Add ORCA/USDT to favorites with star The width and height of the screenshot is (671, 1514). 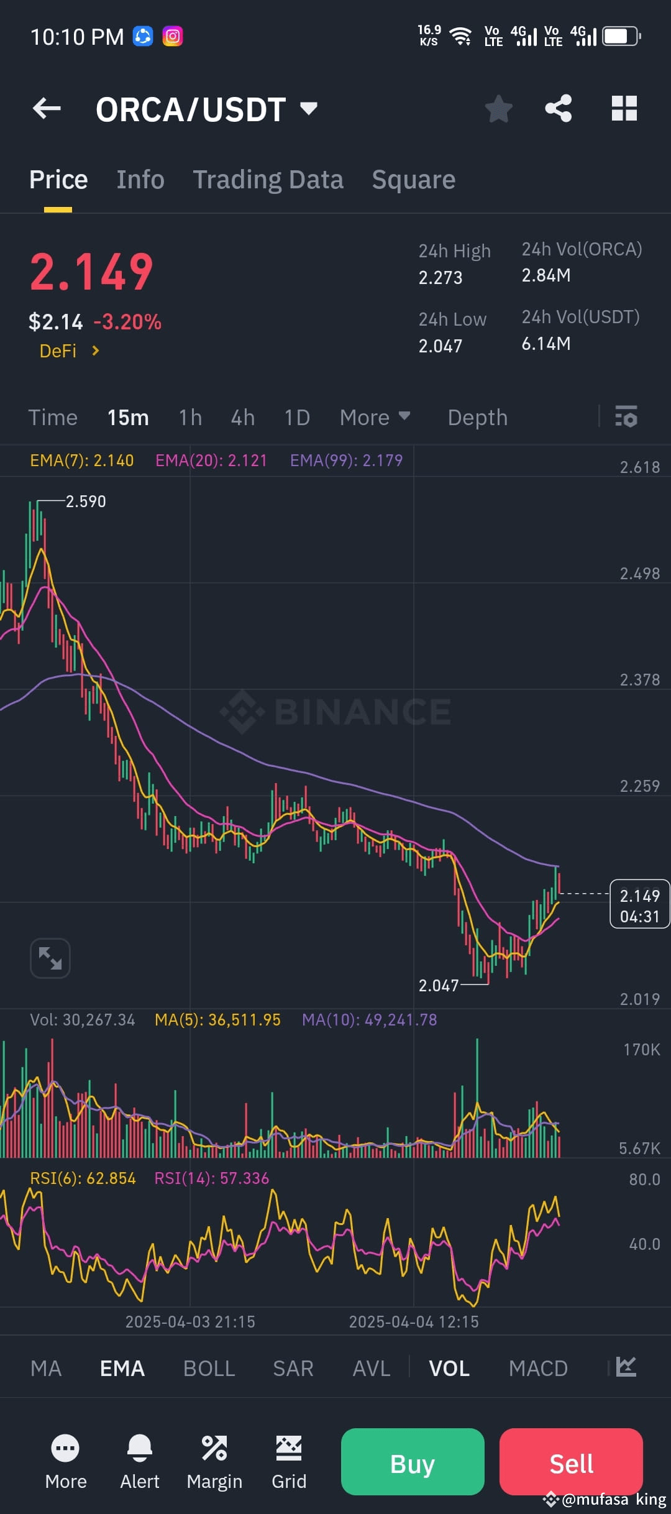pyautogui.click(x=498, y=109)
